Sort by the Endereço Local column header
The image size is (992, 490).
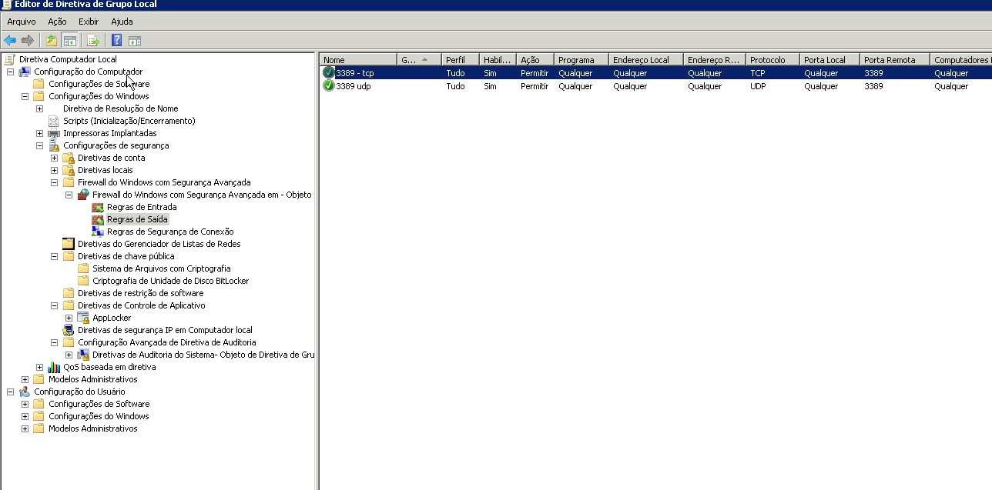pos(646,59)
